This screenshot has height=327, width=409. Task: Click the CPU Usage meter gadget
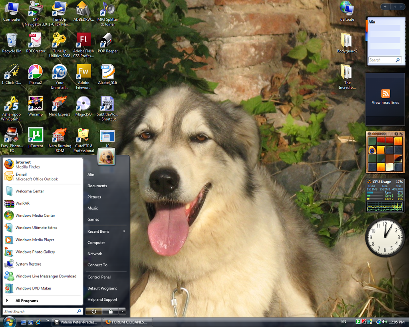[x=385, y=196]
